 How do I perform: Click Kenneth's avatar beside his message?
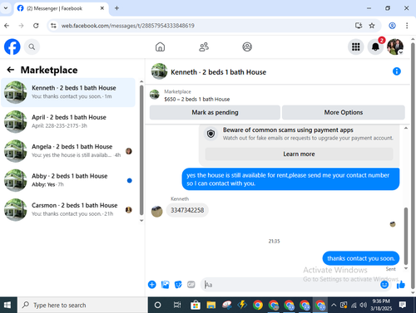(x=156, y=212)
